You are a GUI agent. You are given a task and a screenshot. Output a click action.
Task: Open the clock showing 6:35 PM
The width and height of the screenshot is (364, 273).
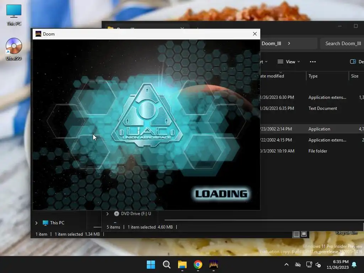pos(338,264)
